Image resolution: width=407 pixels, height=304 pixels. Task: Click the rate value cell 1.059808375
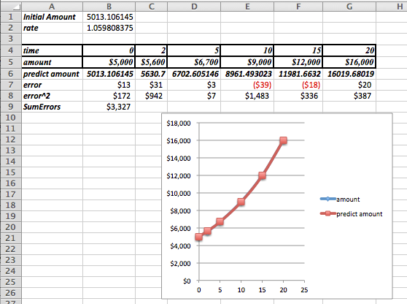[109, 28]
